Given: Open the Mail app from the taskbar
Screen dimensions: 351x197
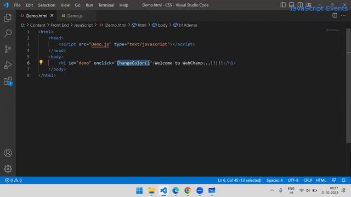Looking at the screenshot, I should click(x=212, y=190).
